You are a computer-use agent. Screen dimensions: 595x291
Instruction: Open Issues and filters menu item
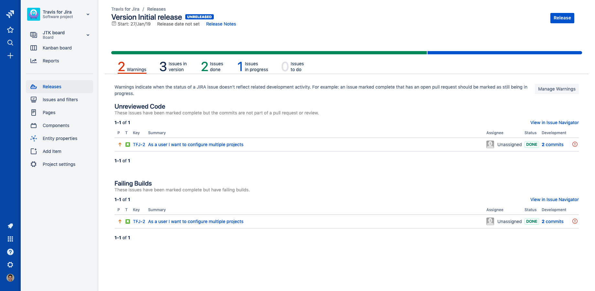[x=59, y=100]
